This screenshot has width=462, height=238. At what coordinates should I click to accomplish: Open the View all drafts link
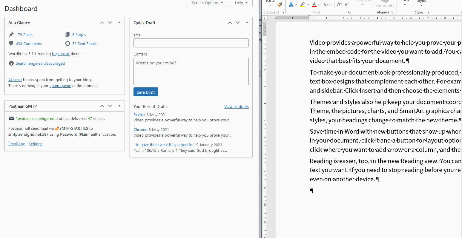coord(236,106)
